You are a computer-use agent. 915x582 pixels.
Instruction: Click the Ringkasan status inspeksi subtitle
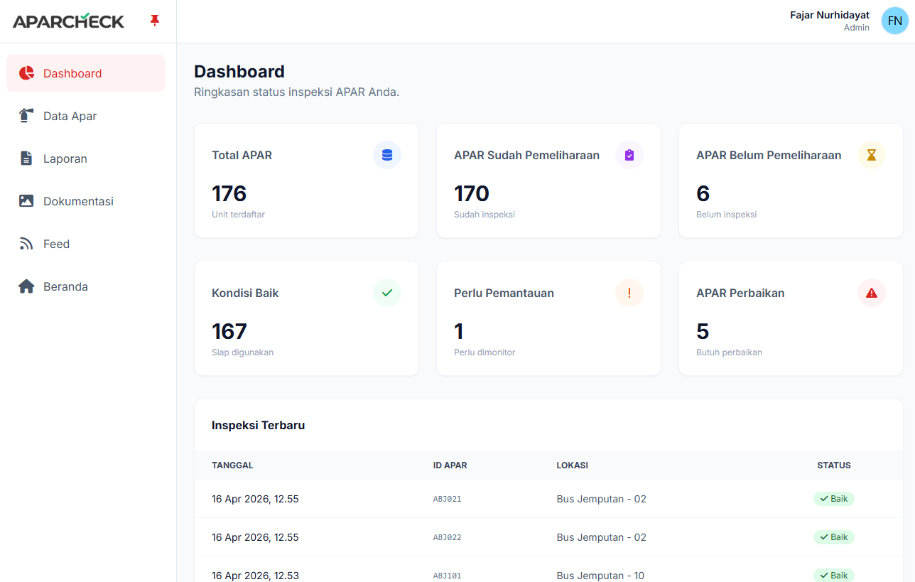click(297, 92)
